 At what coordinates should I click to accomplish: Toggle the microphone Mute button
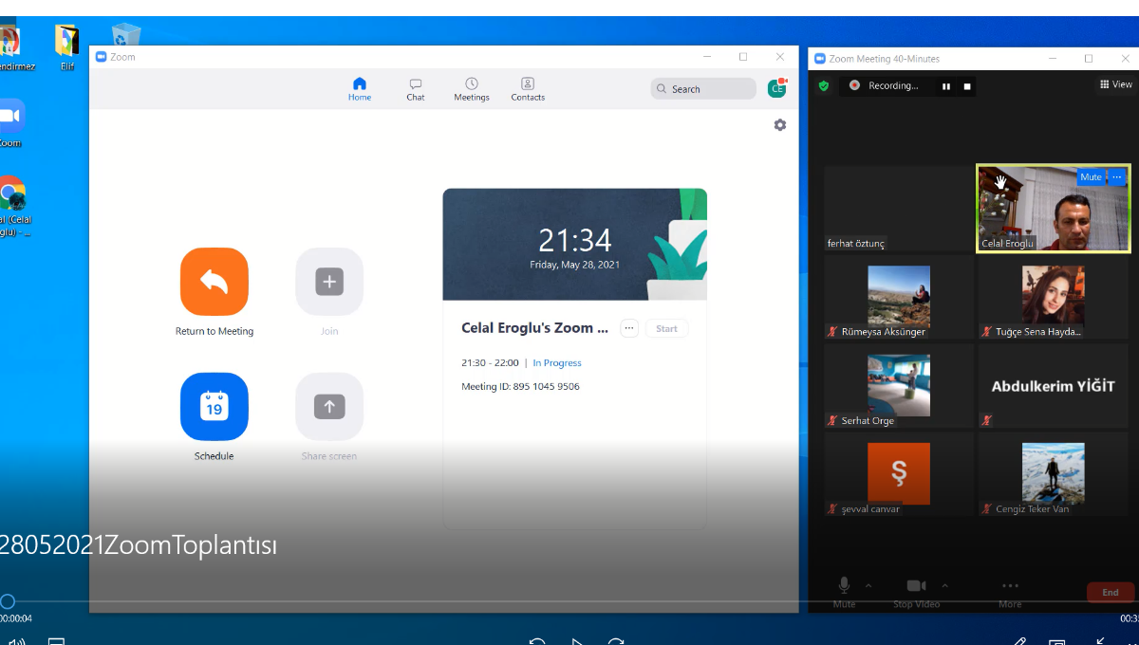click(x=844, y=592)
